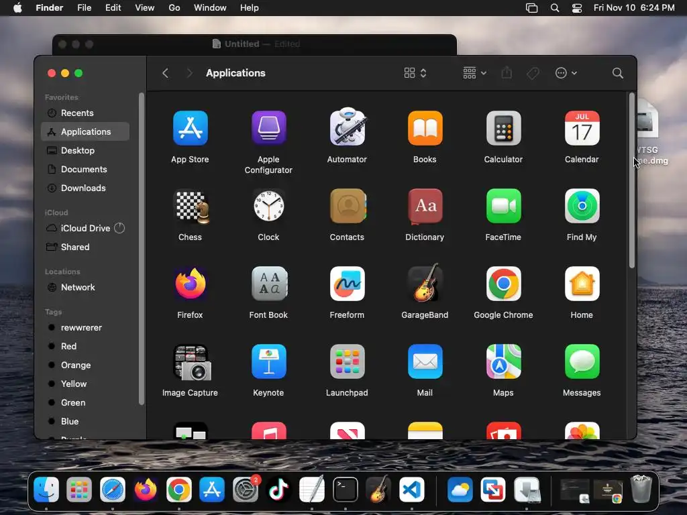Open the Group By dropdown

[474, 73]
